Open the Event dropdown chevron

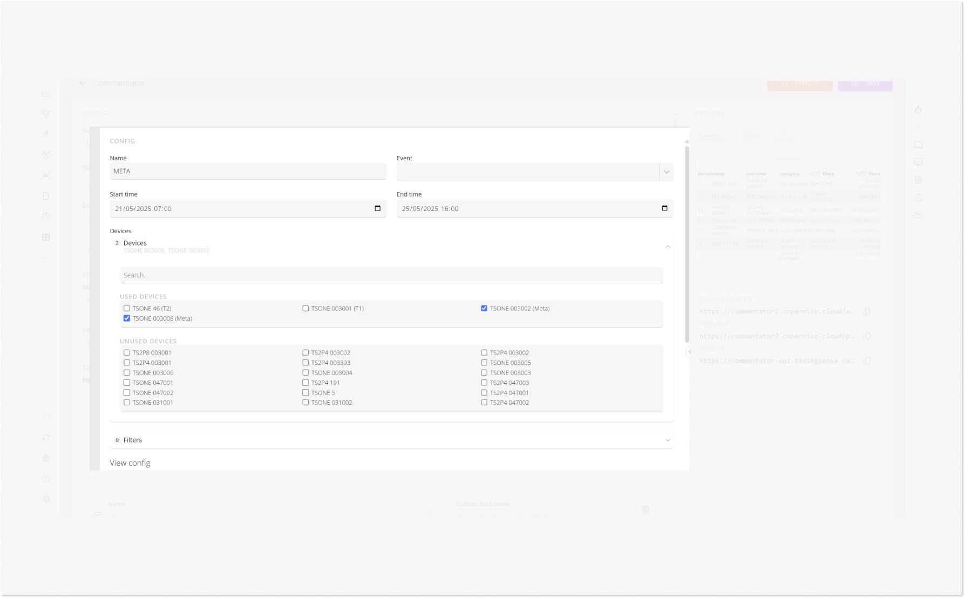click(667, 172)
